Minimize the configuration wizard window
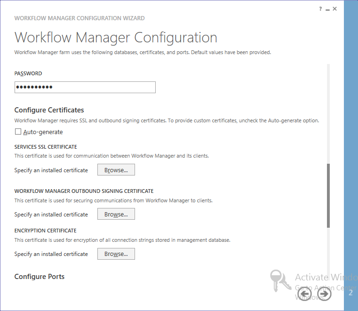 click(x=328, y=8)
